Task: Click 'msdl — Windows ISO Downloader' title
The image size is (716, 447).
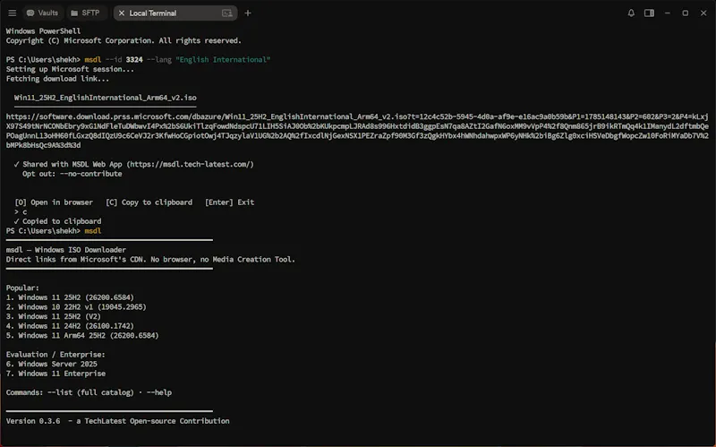Action: point(65,250)
